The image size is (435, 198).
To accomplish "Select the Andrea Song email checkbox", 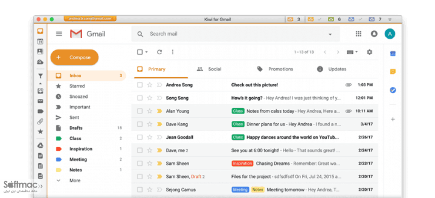I will pos(140,85).
